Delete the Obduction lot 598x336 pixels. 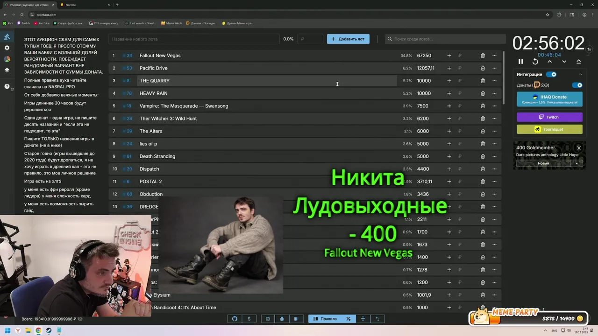tap(483, 194)
